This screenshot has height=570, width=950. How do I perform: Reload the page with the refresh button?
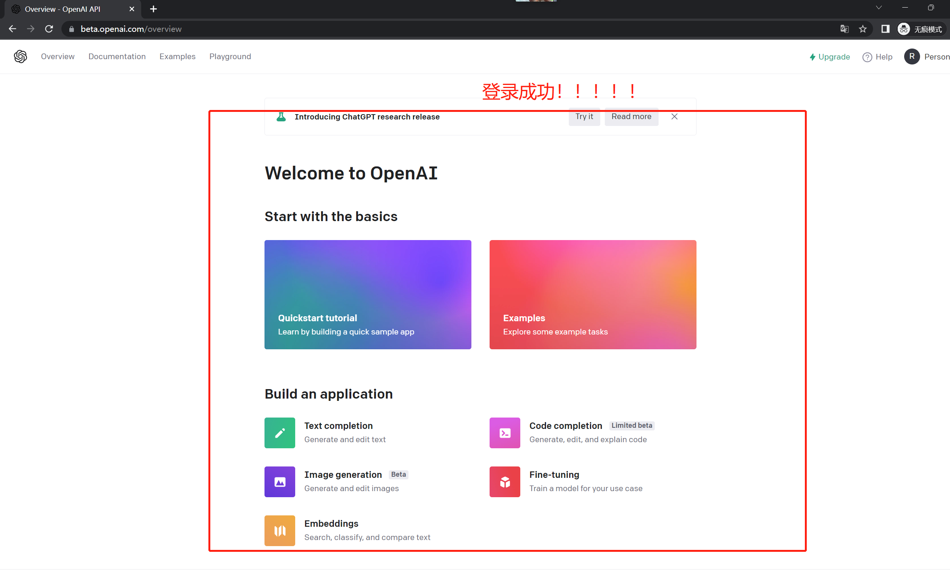click(49, 29)
